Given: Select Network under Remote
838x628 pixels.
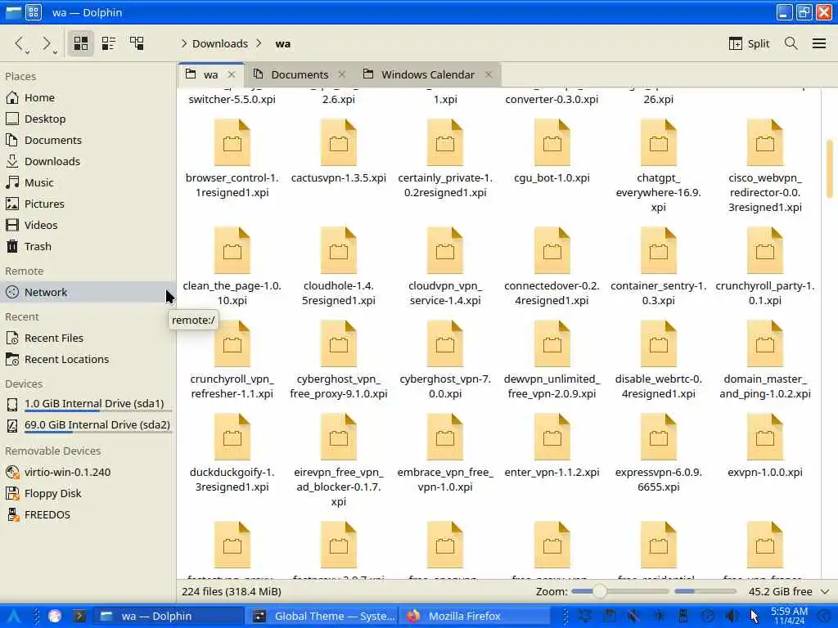Looking at the screenshot, I should pyautogui.click(x=88, y=292).
